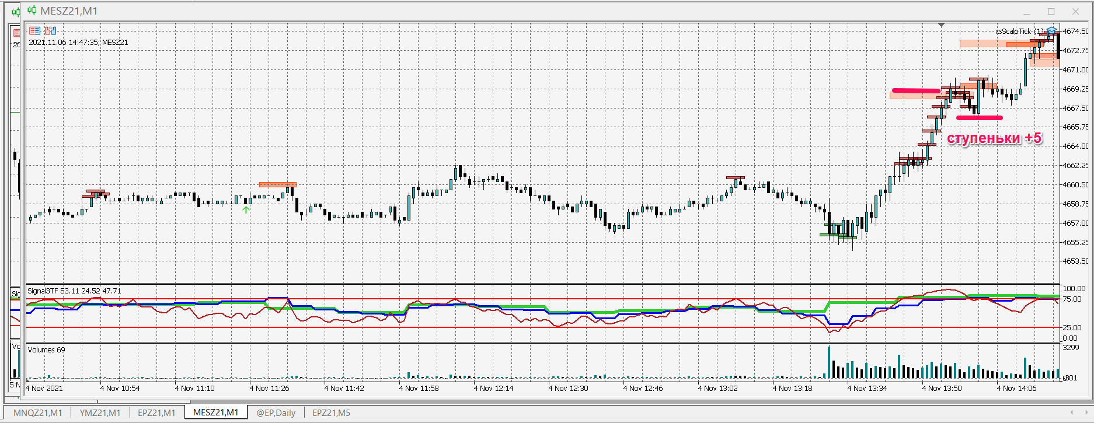Click the 4 Nov 12:46 time axis label
1094x423 pixels.
click(x=643, y=388)
